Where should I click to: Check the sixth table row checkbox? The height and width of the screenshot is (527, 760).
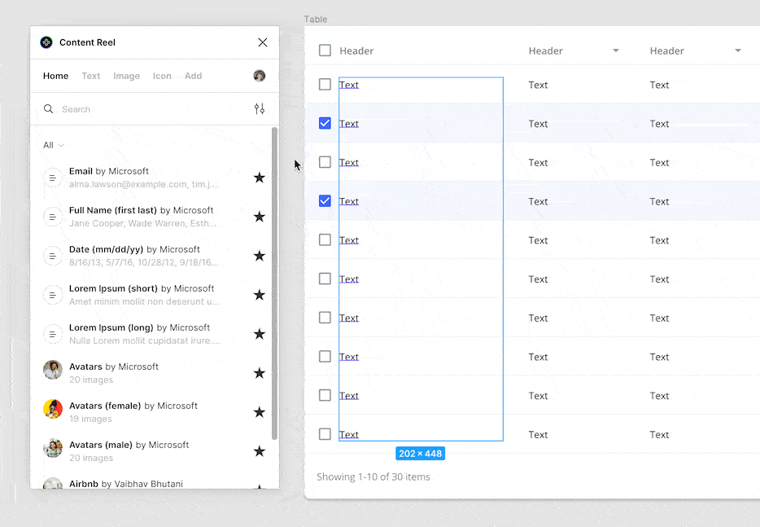pyautogui.click(x=325, y=279)
